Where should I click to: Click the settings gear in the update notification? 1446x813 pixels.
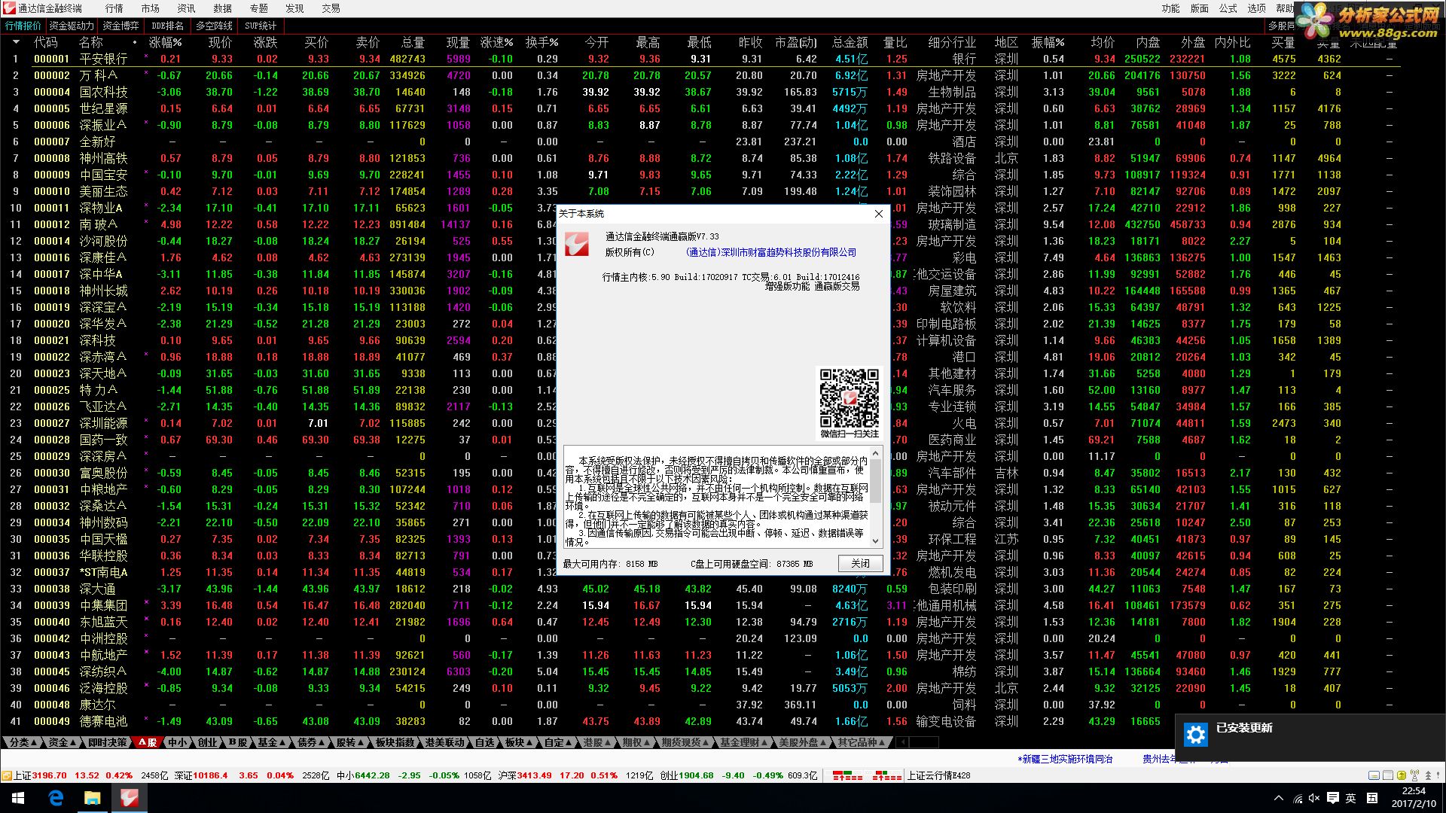pyautogui.click(x=1196, y=735)
